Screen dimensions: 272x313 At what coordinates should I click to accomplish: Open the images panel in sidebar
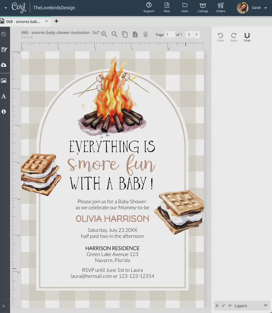point(4,81)
